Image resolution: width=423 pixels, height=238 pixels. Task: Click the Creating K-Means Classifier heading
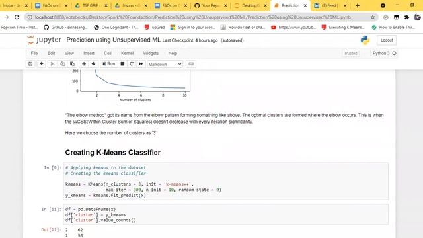coord(113,153)
